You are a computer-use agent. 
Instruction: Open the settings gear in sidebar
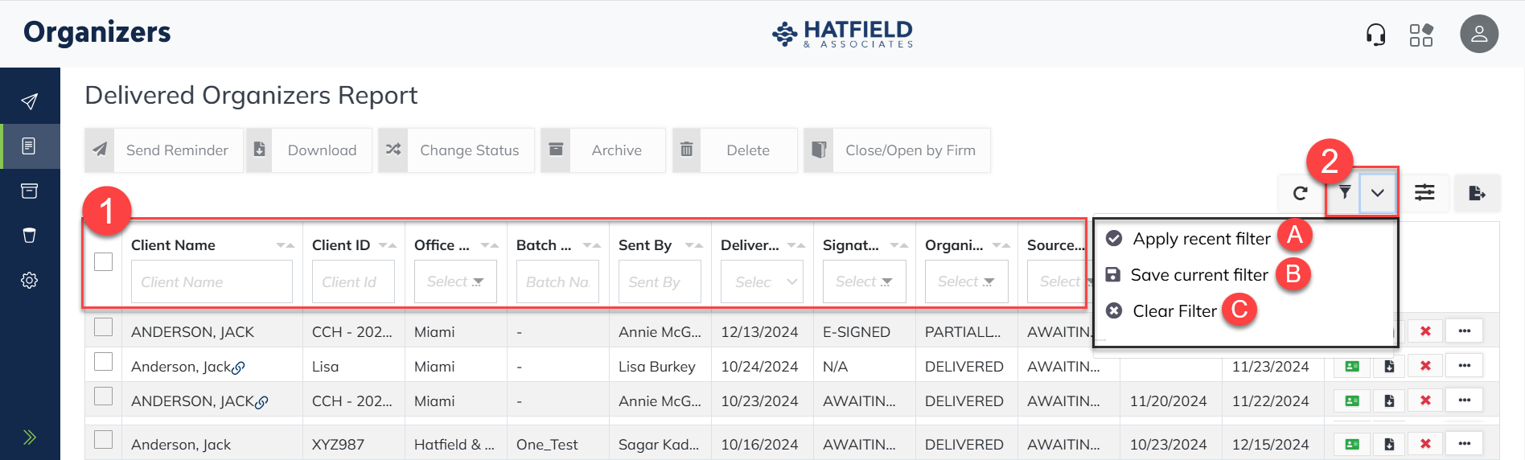pyautogui.click(x=30, y=281)
